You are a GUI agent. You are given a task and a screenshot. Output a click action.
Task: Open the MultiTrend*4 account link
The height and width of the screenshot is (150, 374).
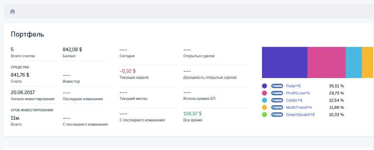299,107
